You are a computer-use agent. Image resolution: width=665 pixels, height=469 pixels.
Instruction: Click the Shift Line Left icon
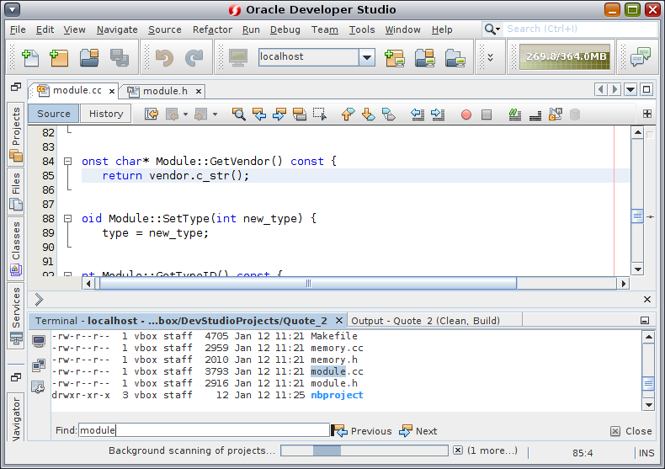coord(418,114)
